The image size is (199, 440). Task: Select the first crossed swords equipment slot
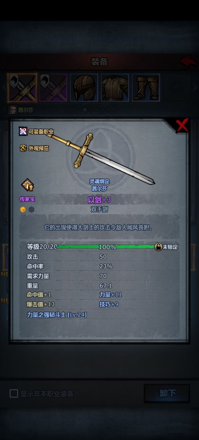(x=22, y=88)
